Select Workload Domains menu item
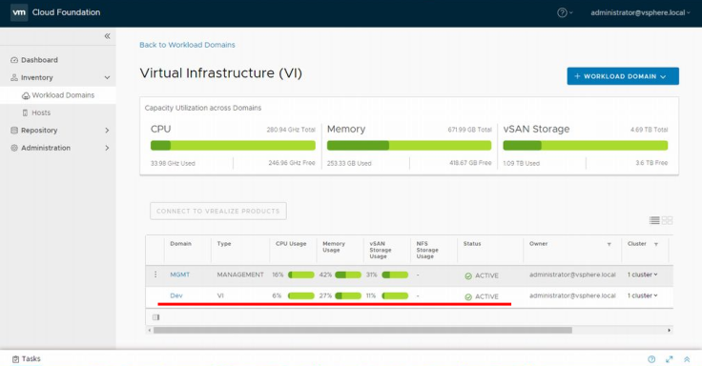 click(x=63, y=95)
